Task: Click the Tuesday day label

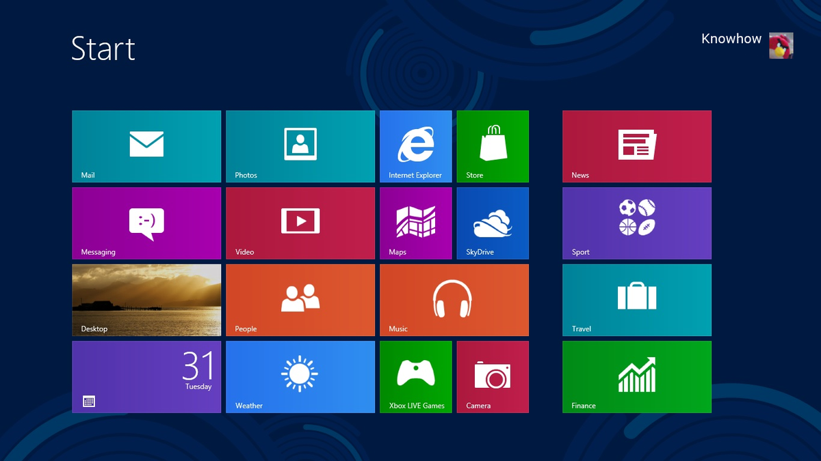Action: [x=198, y=387]
